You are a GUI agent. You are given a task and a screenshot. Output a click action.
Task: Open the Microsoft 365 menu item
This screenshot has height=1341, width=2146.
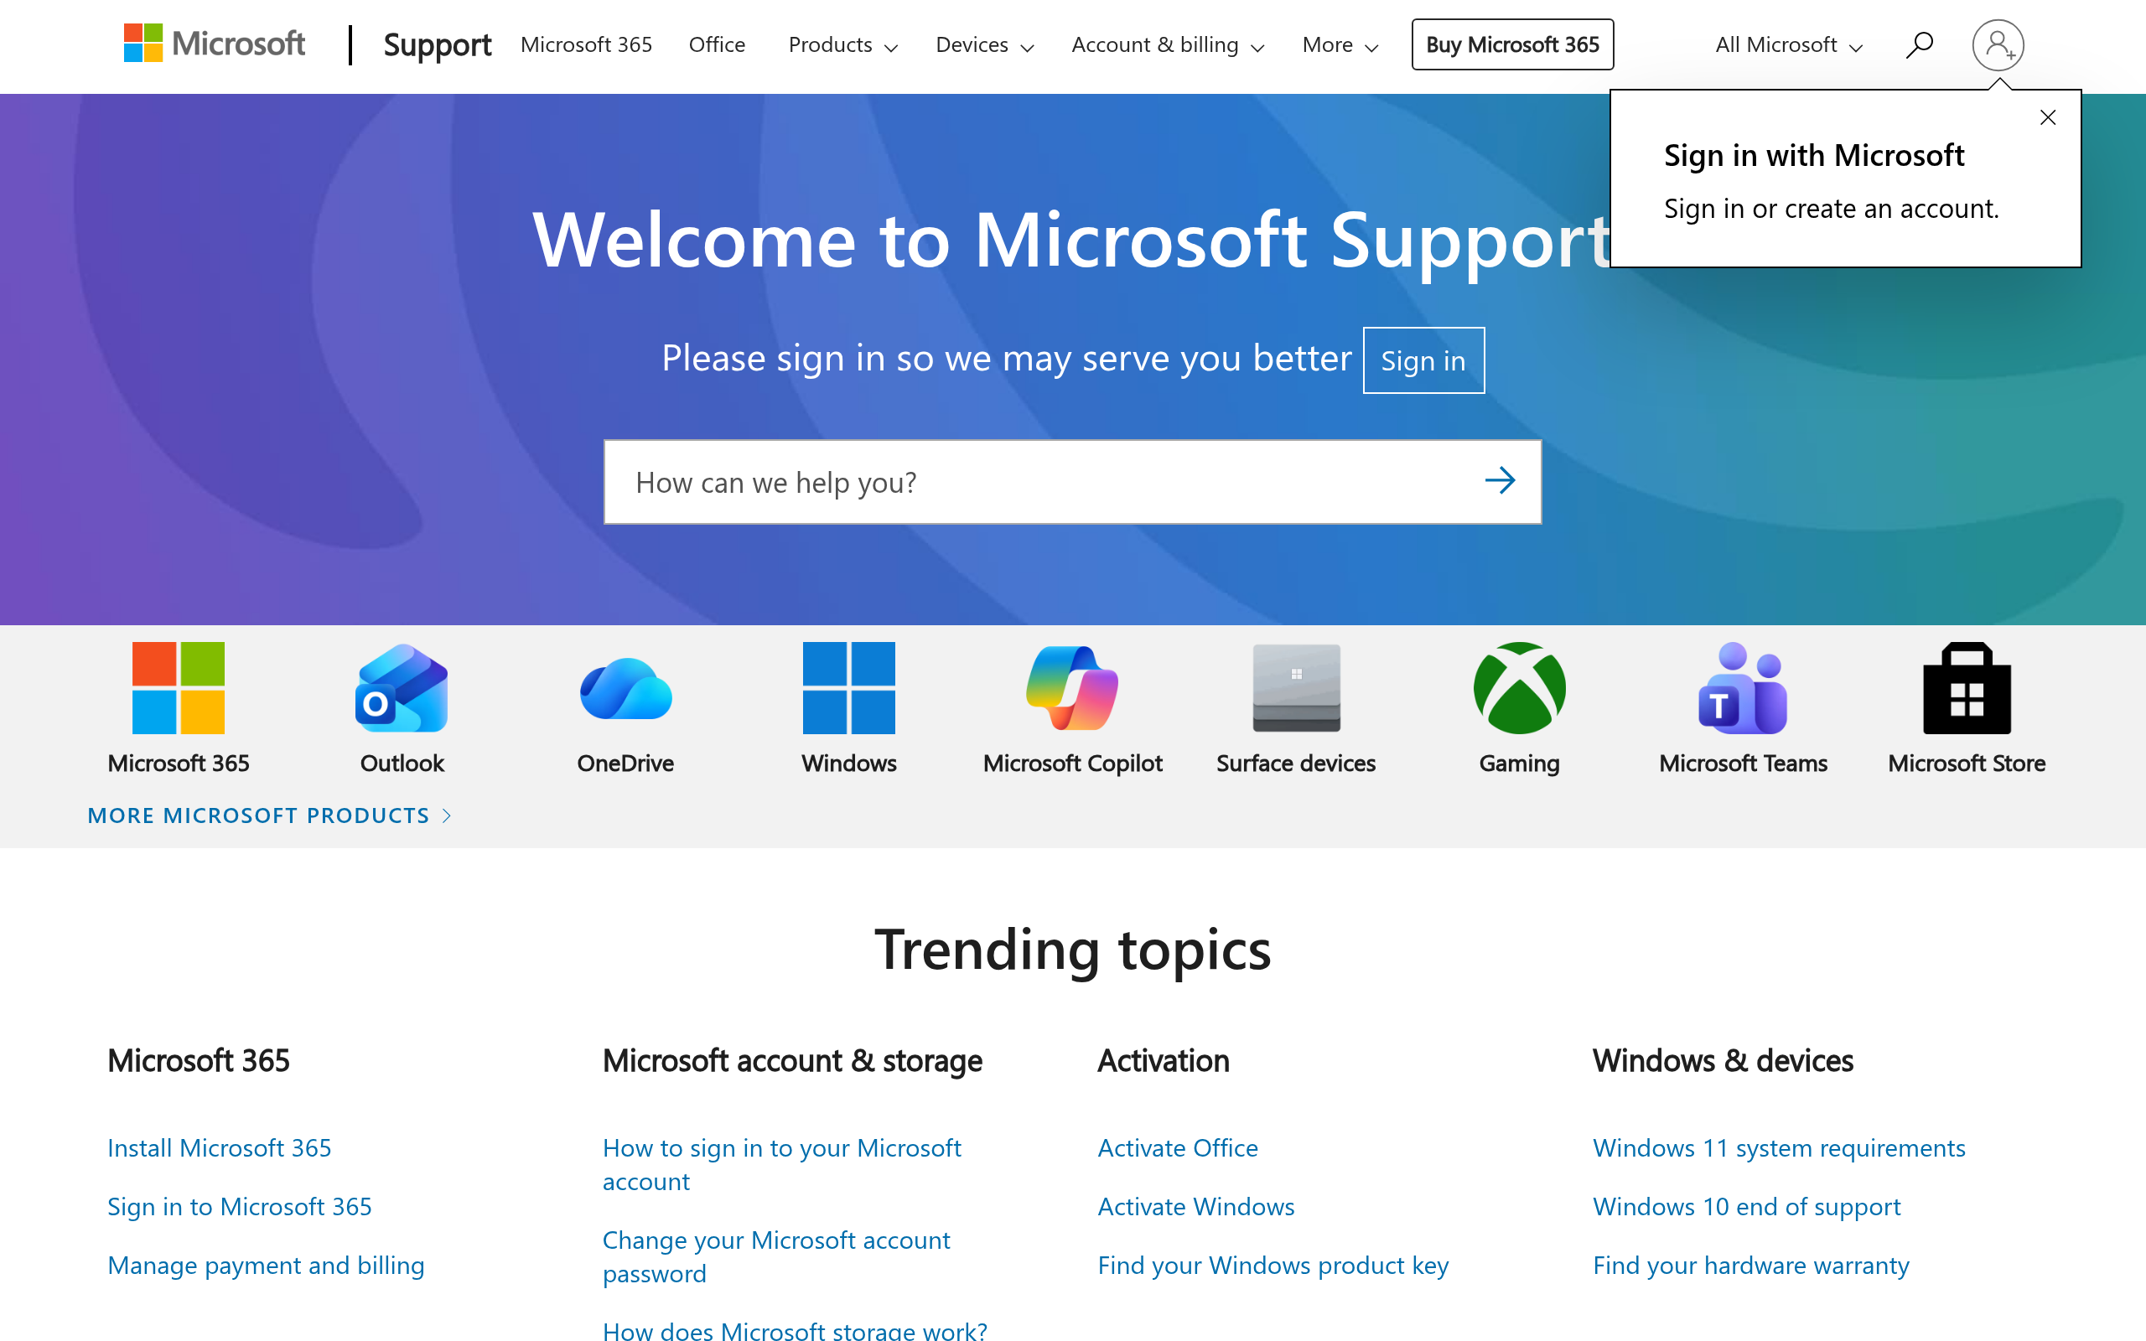(586, 44)
